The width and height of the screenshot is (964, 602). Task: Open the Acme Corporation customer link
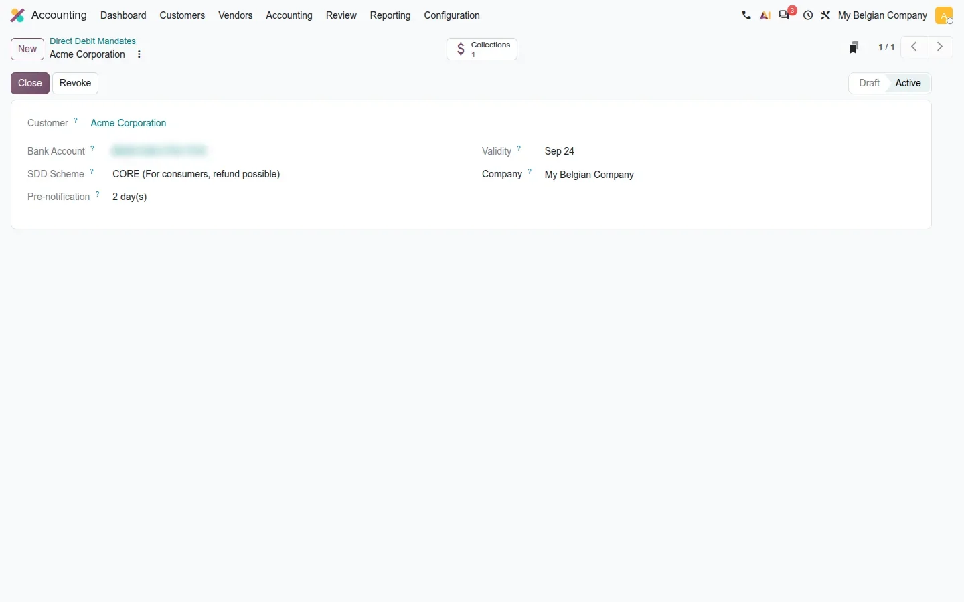click(129, 123)
